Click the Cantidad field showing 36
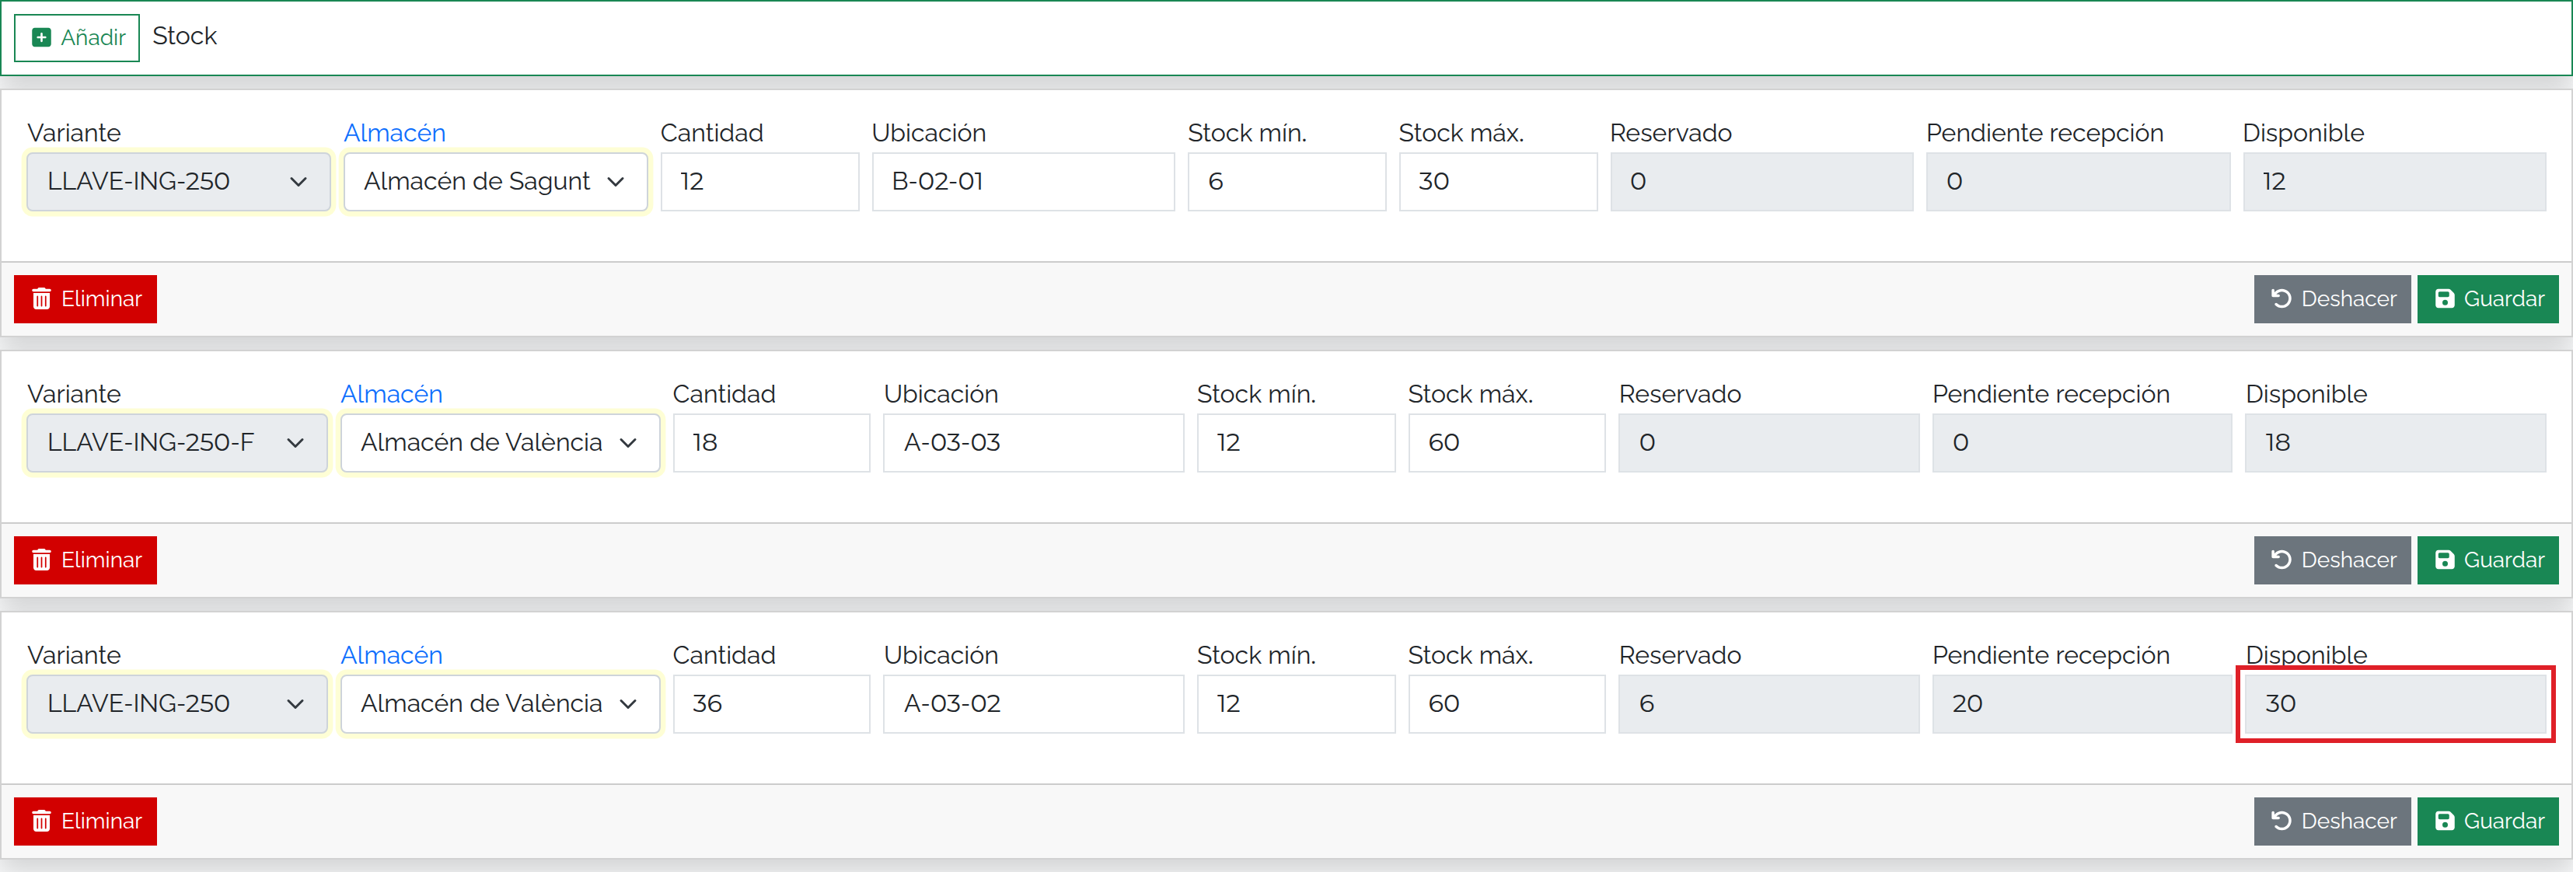The image size is (2573, 872). coord(771,704)
